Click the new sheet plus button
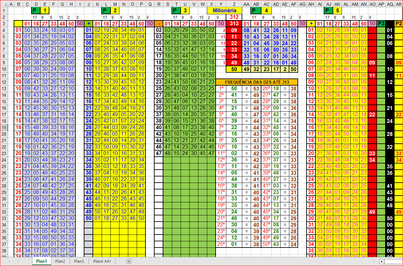403x266 pixels. 129,261
